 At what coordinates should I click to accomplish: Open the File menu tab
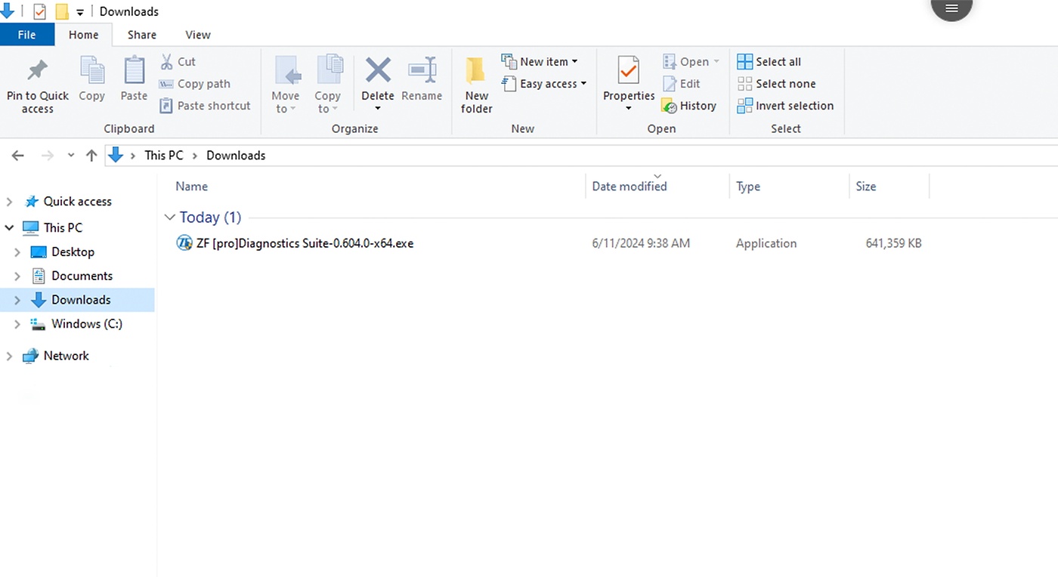tap(26, 35)
